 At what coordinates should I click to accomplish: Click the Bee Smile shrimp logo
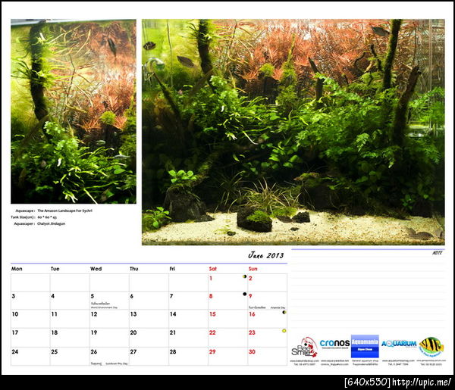point(304,347)
